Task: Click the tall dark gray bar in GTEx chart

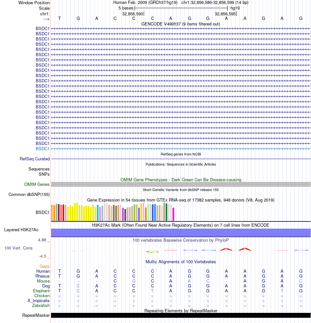Action: point(164,212)
